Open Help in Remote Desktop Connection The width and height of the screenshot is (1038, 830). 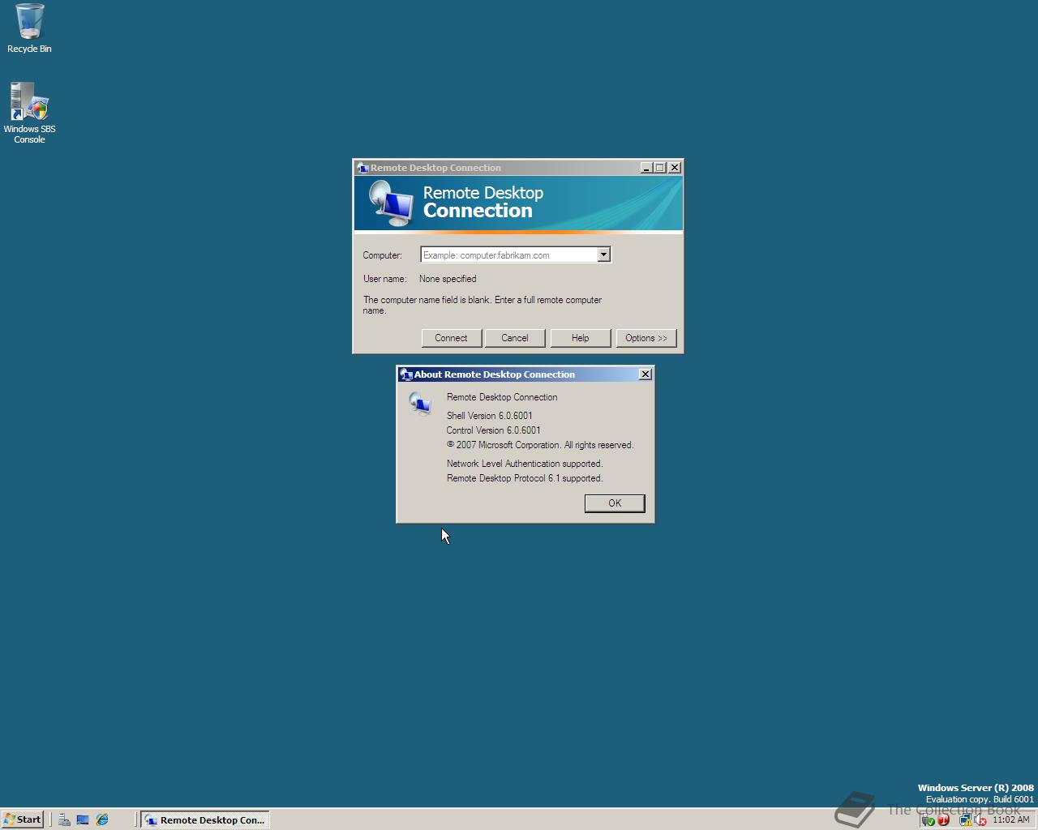coord(580,338)
